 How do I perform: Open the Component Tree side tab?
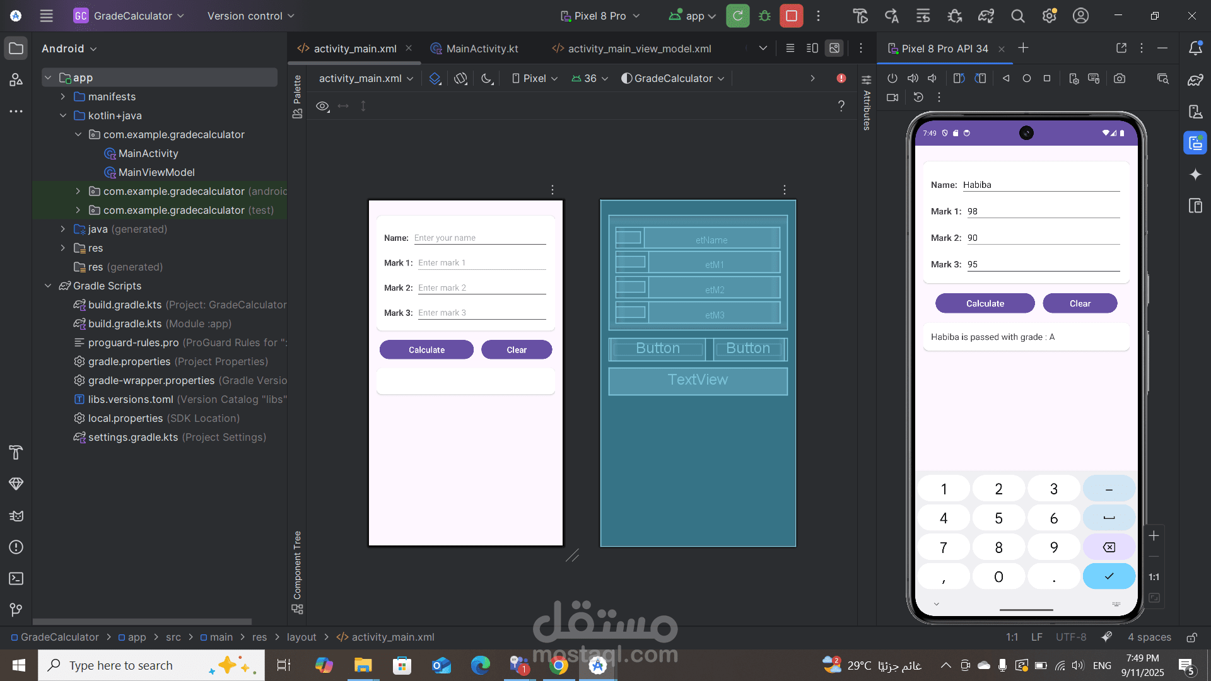pyautogui.click(x=297, y=572)
